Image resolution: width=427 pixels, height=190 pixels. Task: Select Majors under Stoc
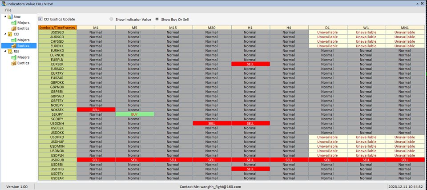point(24,23)
